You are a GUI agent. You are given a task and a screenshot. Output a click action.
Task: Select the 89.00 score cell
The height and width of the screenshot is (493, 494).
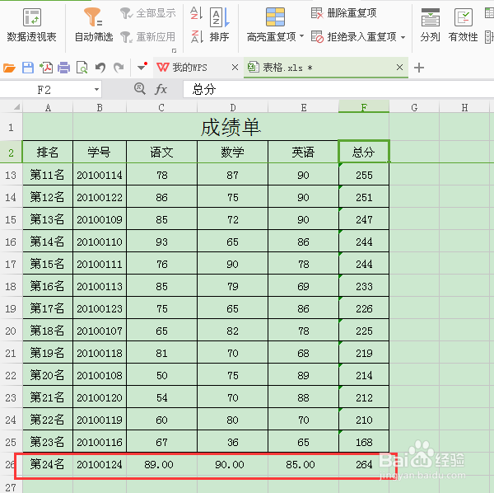161,464
